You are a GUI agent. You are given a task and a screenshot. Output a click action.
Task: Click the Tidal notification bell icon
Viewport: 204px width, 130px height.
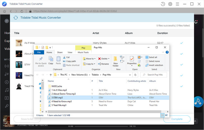(196, 22)
